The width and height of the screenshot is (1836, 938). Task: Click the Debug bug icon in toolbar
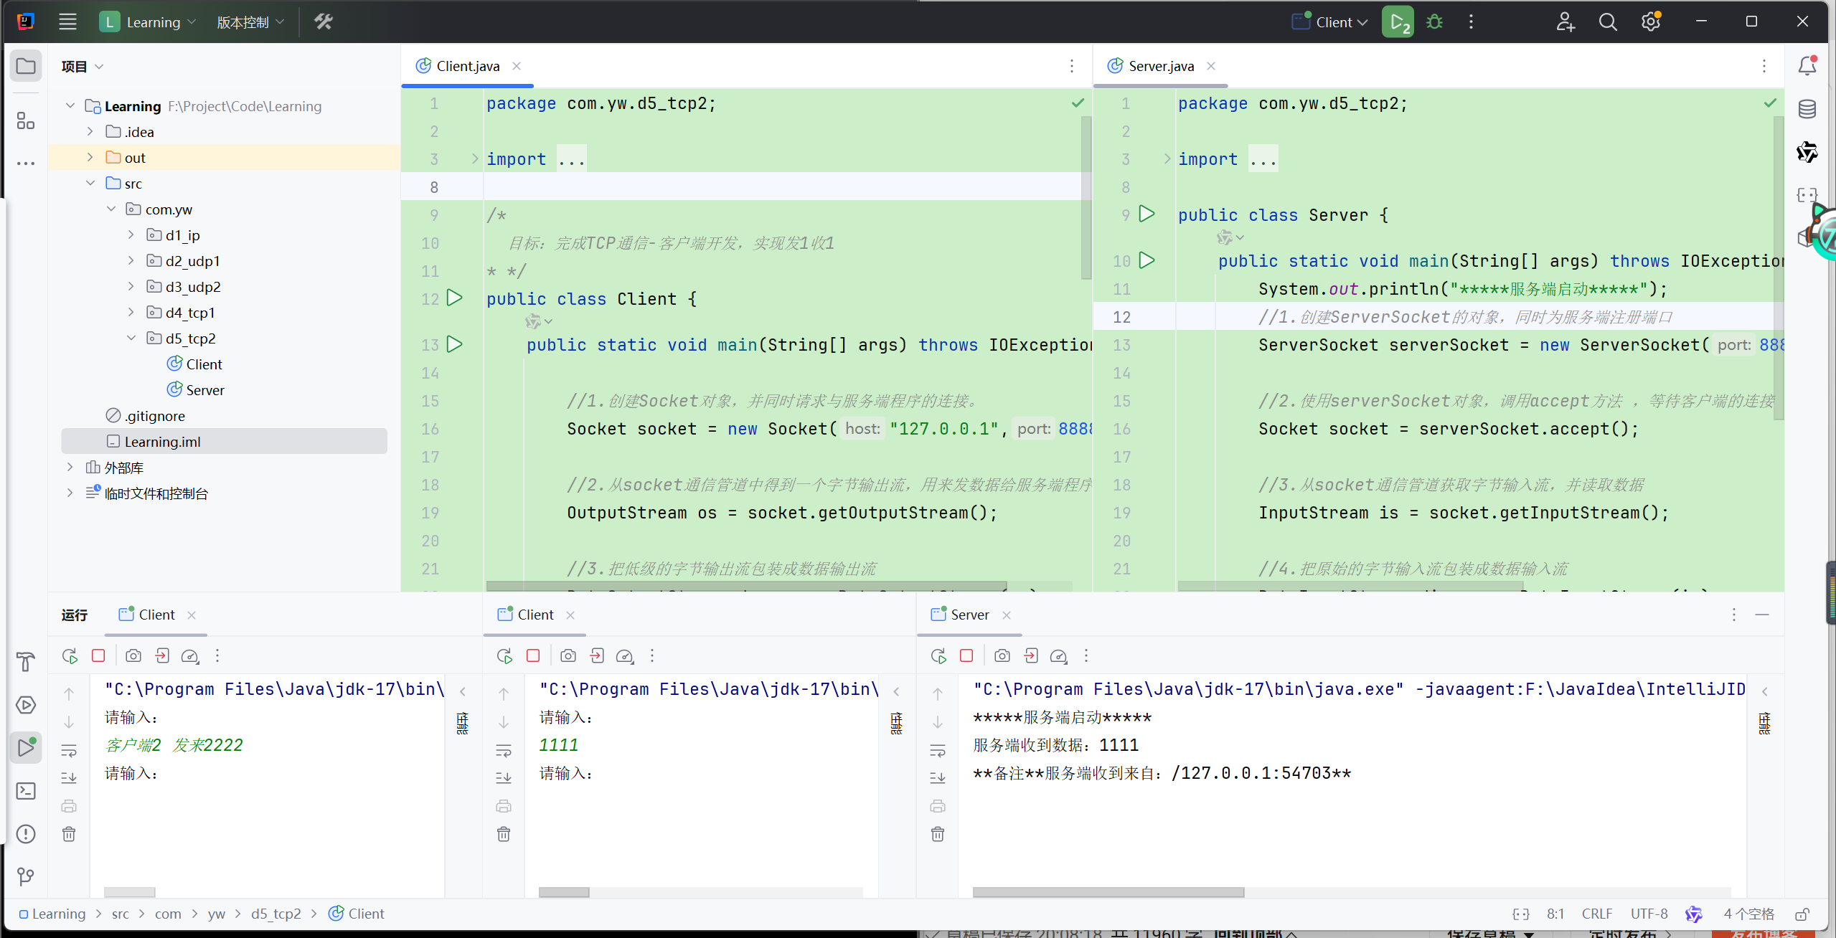click(x=1435, y=22)
